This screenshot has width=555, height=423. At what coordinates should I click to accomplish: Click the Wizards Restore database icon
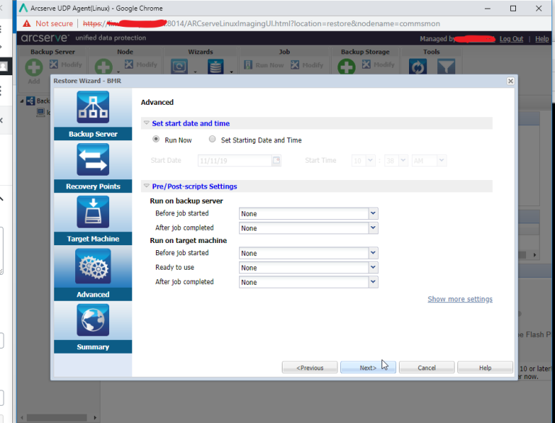click(x=215, y=67)
